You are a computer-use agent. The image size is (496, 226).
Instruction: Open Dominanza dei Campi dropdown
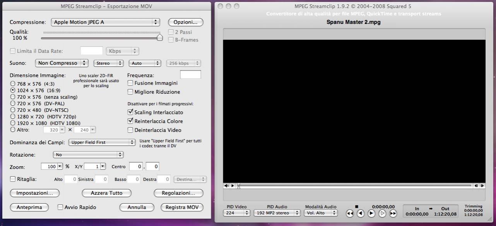pos(101,142)
